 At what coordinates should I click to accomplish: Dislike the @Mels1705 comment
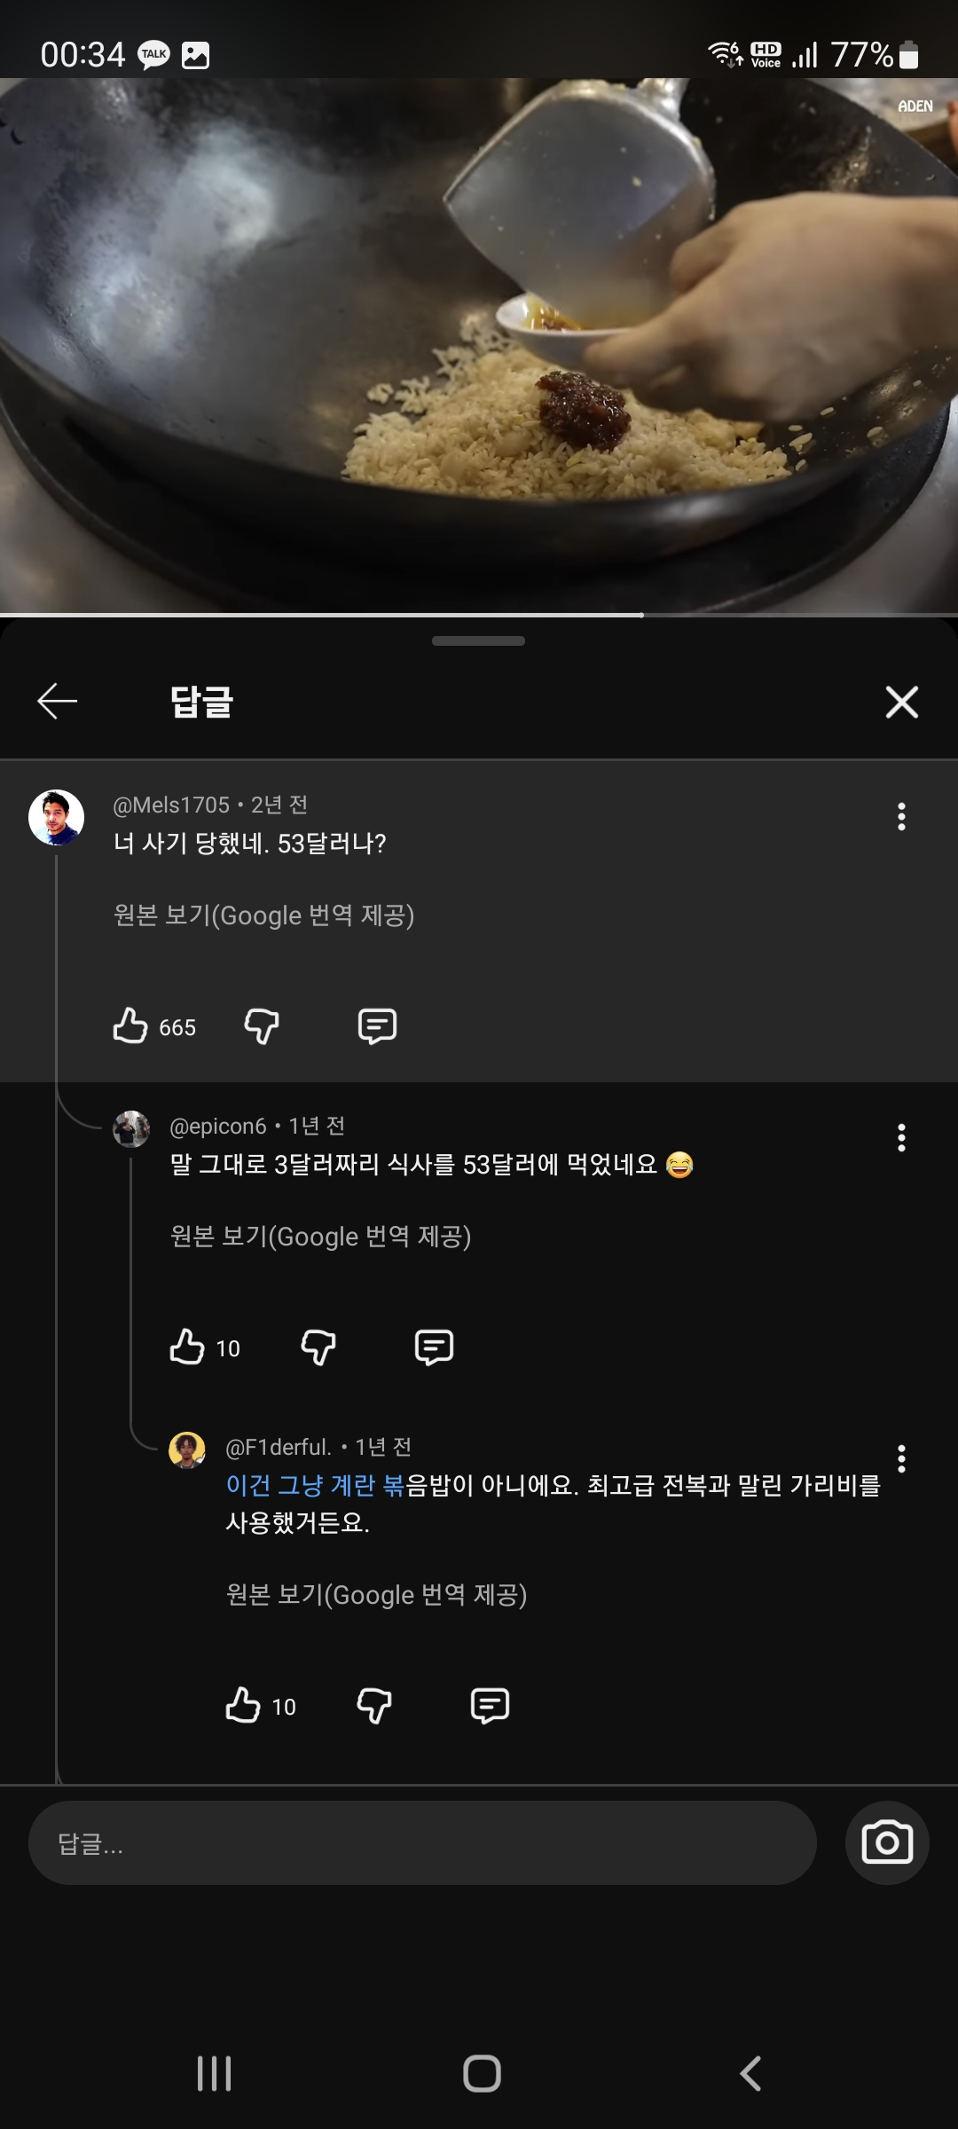click(262, 1026)
